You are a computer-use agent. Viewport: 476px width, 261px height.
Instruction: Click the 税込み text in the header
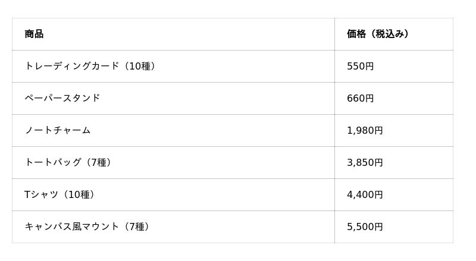[390, 34]
